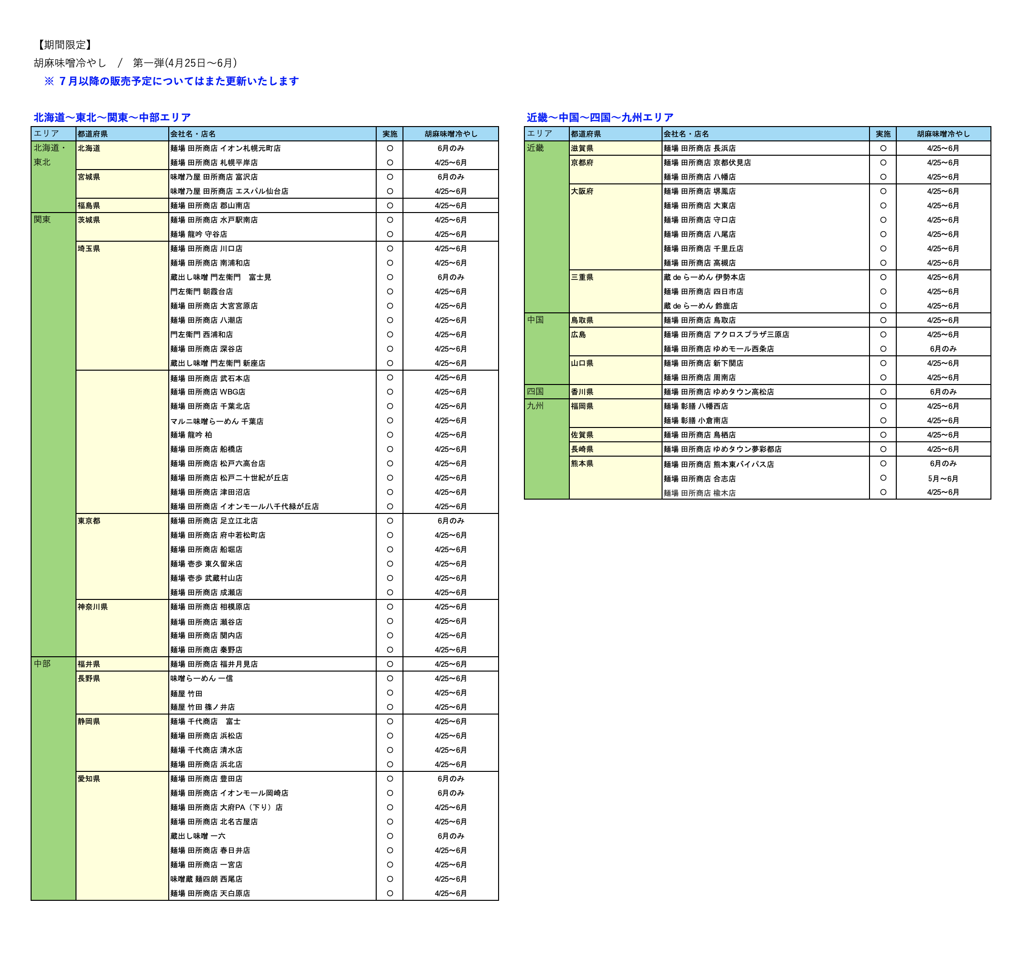Select 麺場 田所商店 郡山南店 cell
Image resolution: width=1022 pixels, height=961 pixels.
pos(272,205)
